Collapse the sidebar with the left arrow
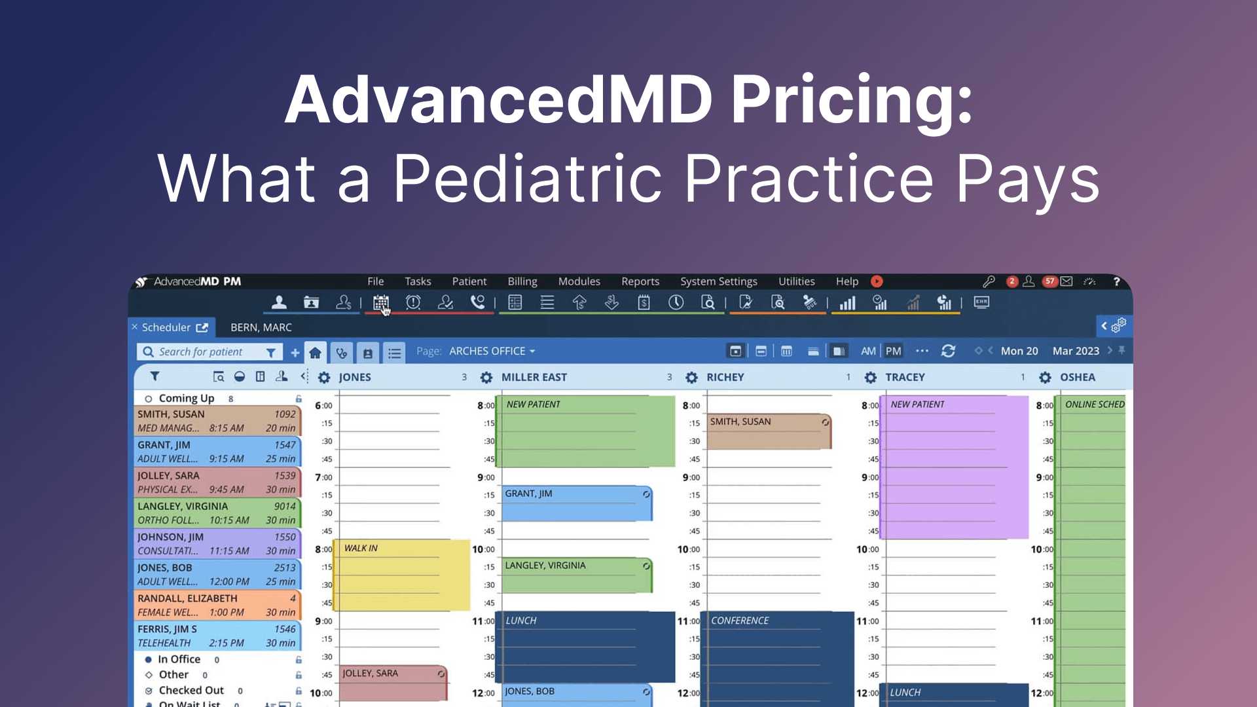Viewport: 1257px width, 707px height. pos(304,376)
